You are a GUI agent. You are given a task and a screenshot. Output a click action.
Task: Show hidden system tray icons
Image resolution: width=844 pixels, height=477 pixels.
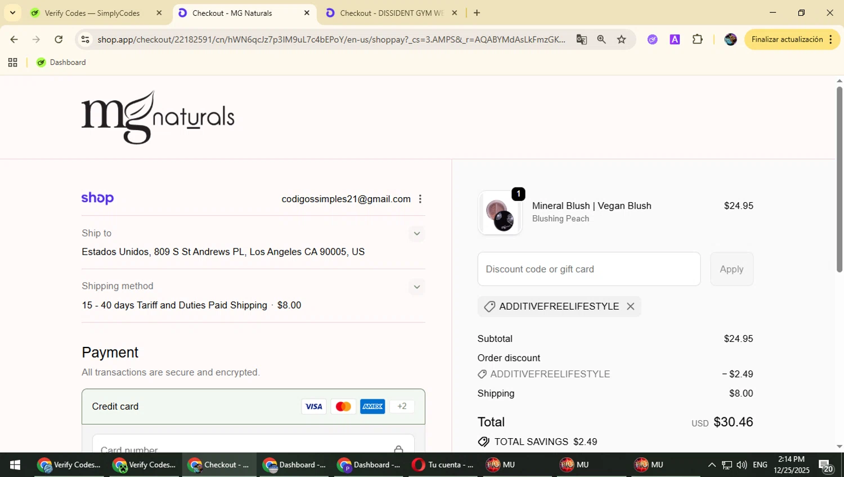(712, 465)
